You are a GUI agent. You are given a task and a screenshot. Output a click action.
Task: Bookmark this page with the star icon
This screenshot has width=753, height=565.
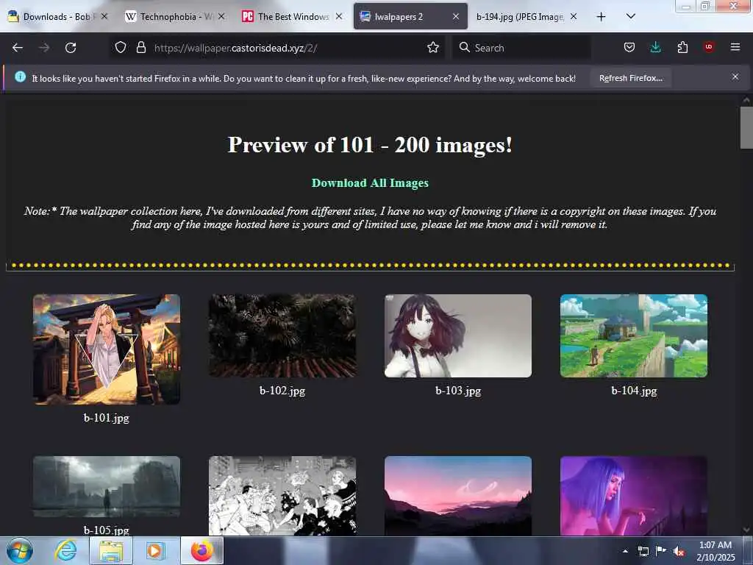[433, 48]
